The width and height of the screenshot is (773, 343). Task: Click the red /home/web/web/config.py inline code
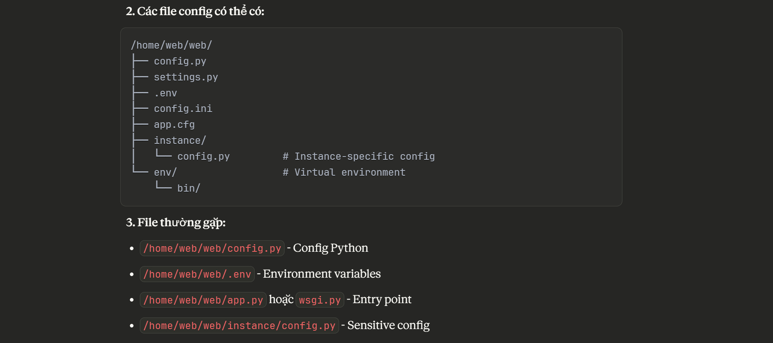[x=212, y=249]
